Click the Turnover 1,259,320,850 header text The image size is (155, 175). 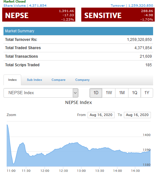[132, 6]
